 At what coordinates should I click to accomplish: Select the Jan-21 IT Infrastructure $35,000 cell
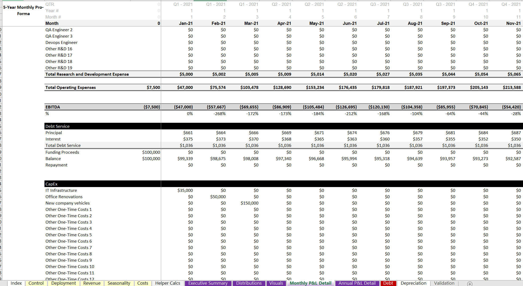click(186, 190)
